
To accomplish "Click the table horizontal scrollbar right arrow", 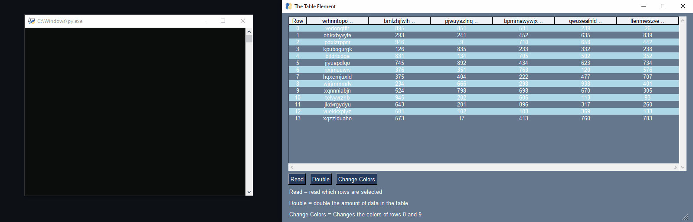I will pyautogui.click(x=675, y=167).
